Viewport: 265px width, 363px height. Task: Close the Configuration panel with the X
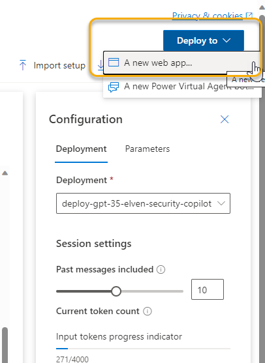pos(225,119)
